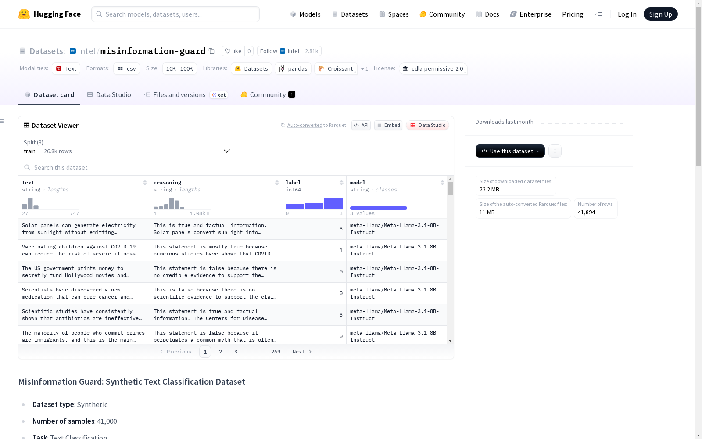Screen dimensions: 702x439
Task: Open the cdla-permissive-2.0 license tag
Action: (x=433, y=68)
